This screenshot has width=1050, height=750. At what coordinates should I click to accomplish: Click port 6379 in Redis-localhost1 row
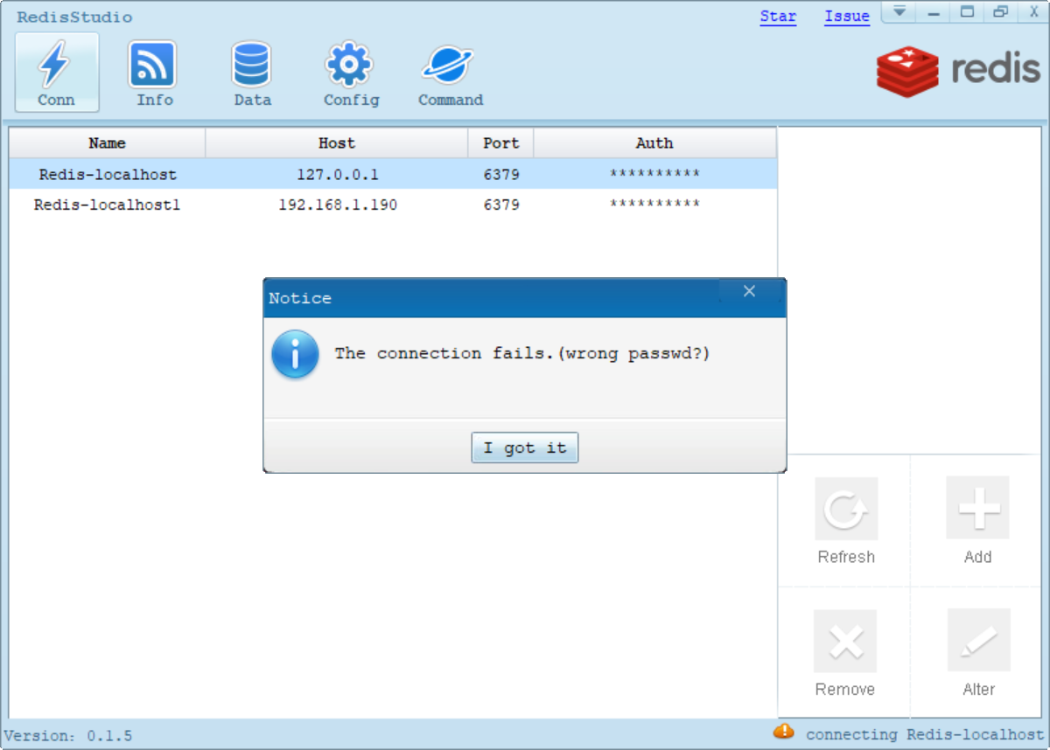pos(500,205)
